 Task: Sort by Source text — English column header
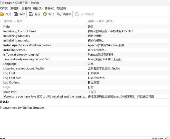(13, 21)
